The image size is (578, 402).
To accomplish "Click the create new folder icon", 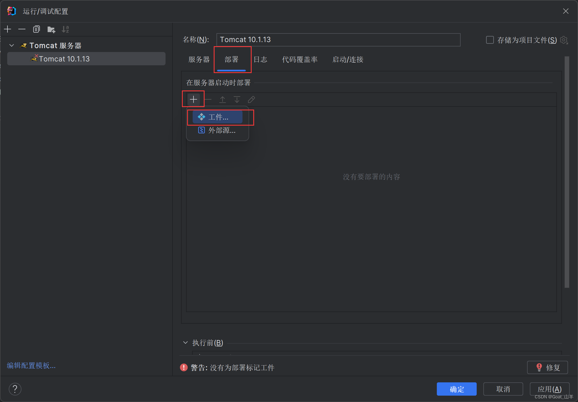I will pos(51,29).
